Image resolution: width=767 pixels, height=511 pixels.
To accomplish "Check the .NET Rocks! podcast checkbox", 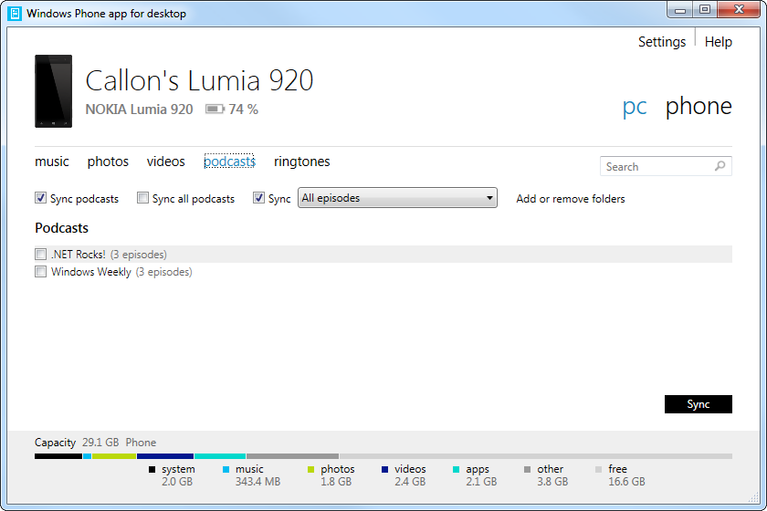I will tap(40, 255).
